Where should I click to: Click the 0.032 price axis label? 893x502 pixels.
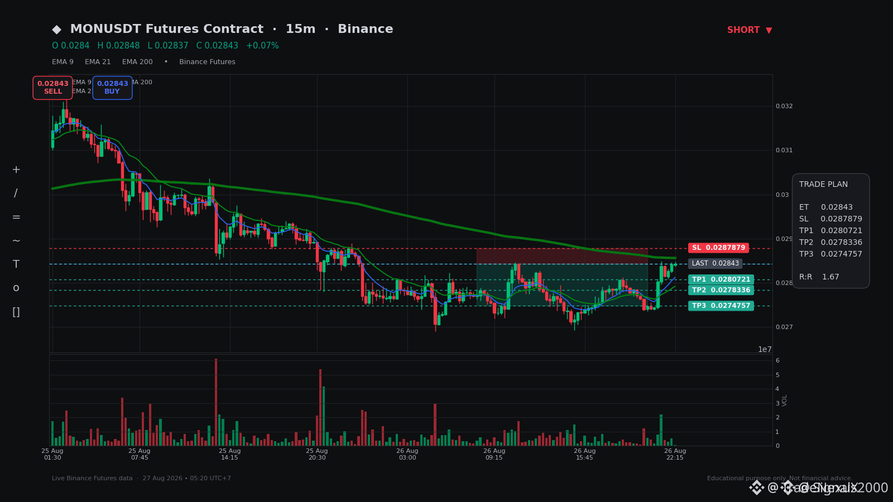[x=784, y=106]
